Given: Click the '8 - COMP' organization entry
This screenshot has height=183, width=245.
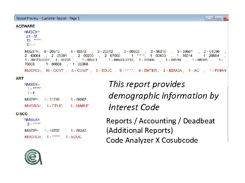Looking at the screenshot, I should click(x=80, y=70).
